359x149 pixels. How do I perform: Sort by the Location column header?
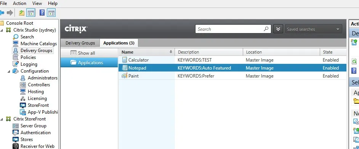click(281, 52)
